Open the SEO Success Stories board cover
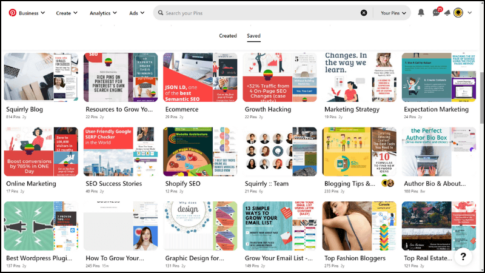The image size is (485, 273). point(120,152)
